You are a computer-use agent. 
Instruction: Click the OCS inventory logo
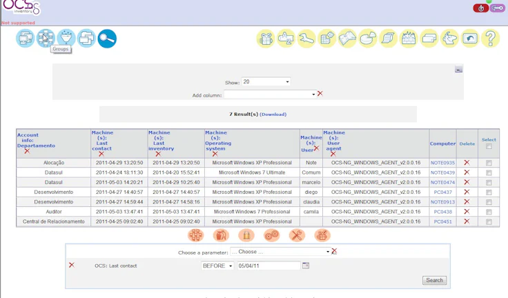pyautogui.click(x=21, y=7)
